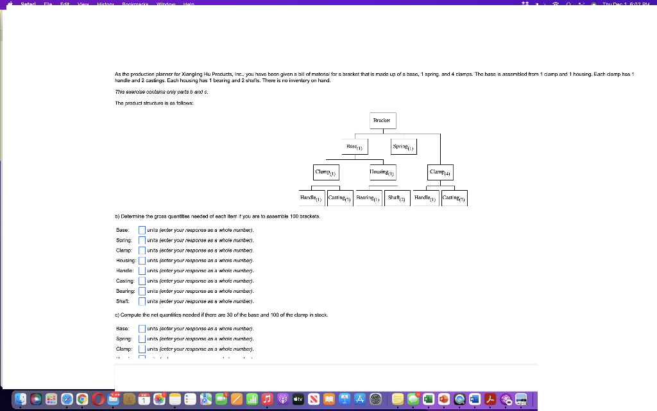Click part b Spring units field
The height and width of the screenshot is (411, 657).
142,240
